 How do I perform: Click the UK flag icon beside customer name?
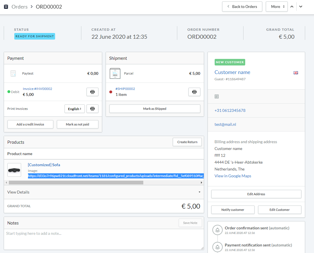[x=295, y=73]
